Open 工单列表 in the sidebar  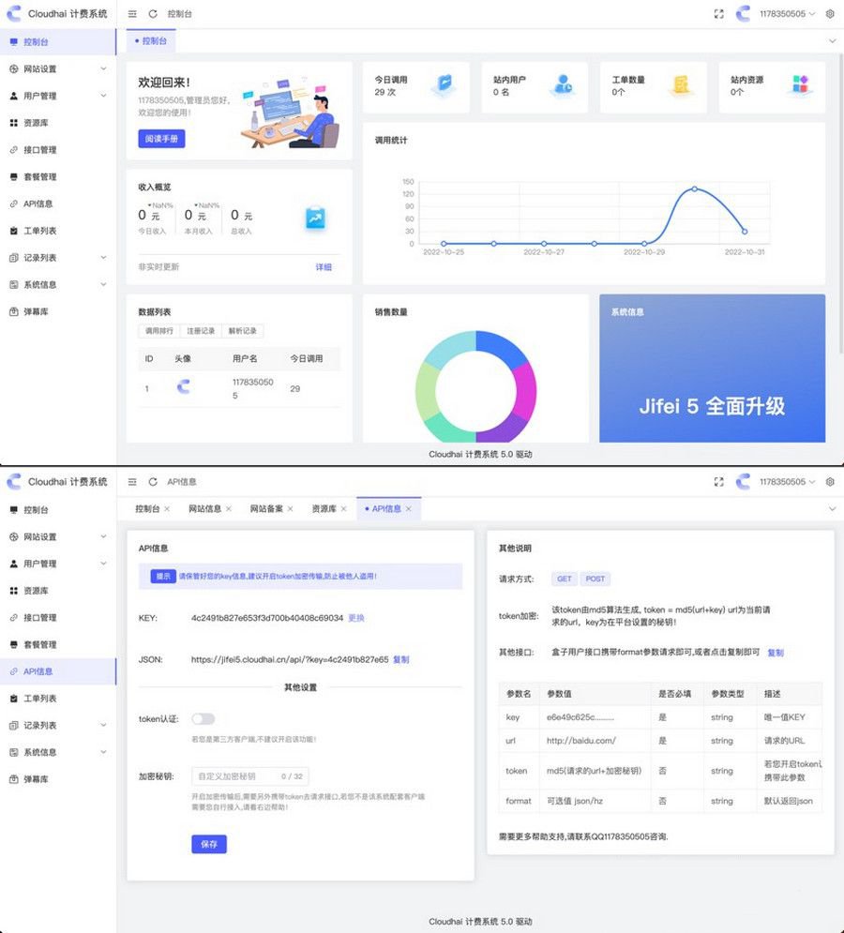(44, 230)
